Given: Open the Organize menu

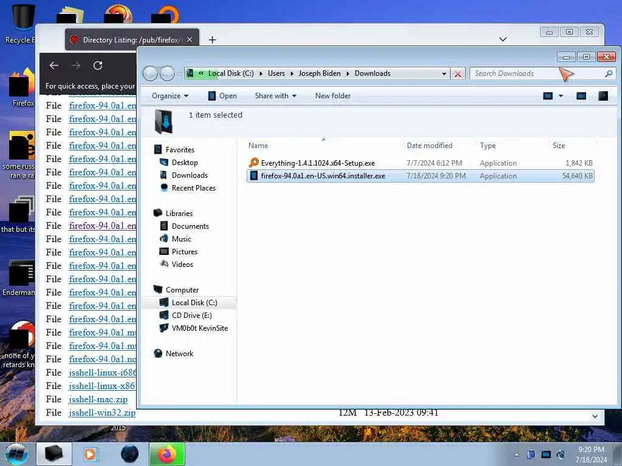Looking at the screenshot, I should 170,96.
